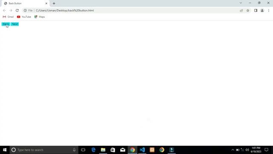Open Chrome's three-dot menu
This screenshot has width=273, height=154.
pyautogui.click(x=269, y=10)
